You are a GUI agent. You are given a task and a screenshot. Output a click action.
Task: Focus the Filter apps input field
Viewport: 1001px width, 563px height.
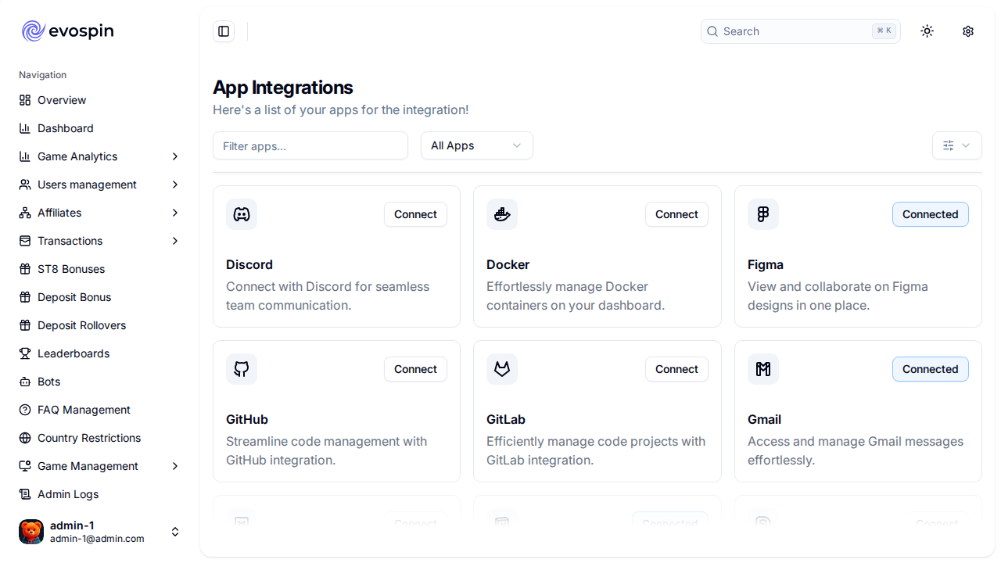click(x=310, y=145)
